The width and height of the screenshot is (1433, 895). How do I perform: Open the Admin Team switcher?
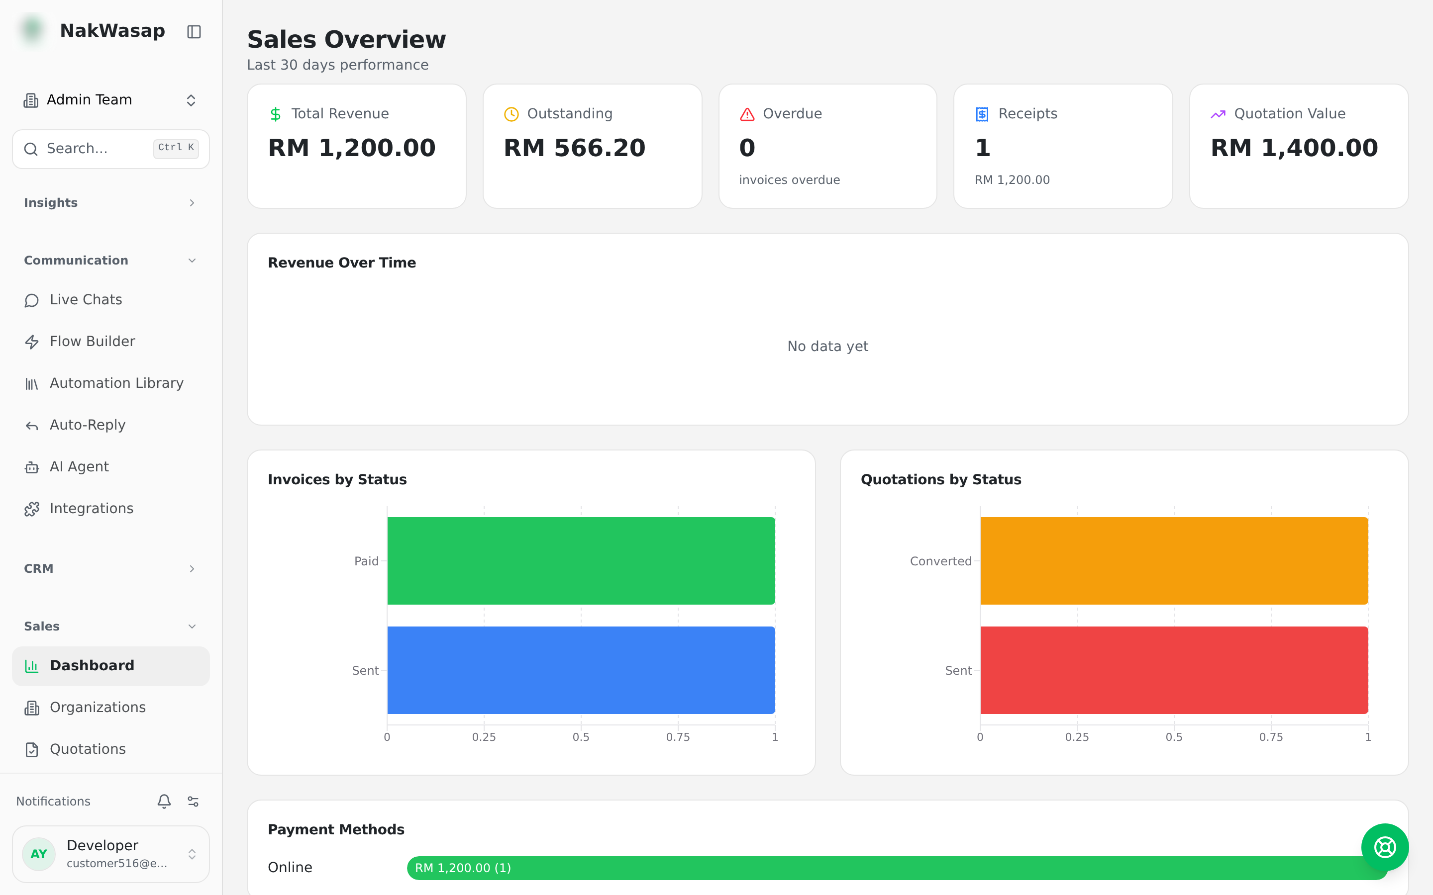pos(111,100)
